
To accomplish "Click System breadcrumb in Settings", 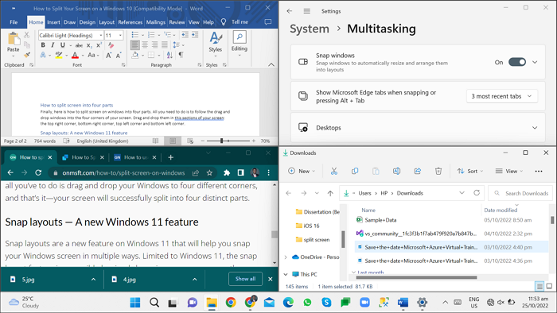I will pos(310,29).
